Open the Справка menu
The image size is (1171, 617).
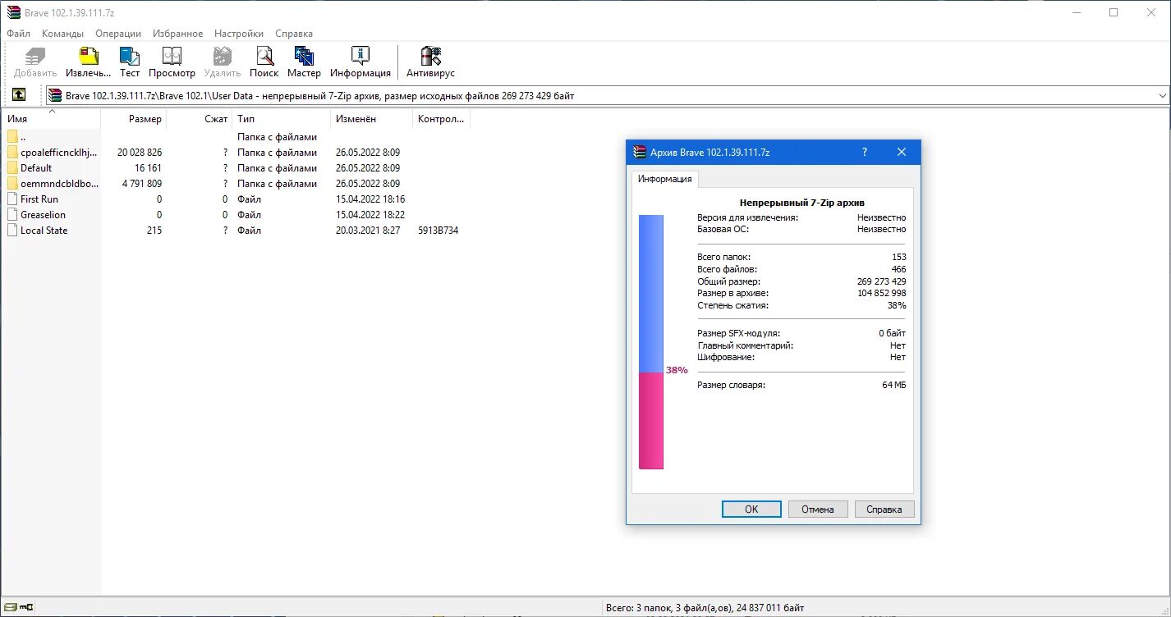(294, 34)
